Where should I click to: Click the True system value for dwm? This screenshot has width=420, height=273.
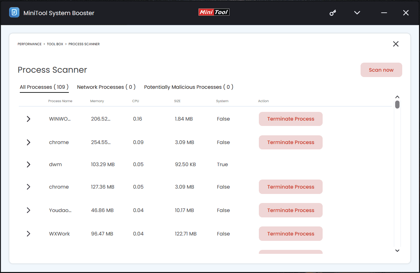tap(222, 164)
